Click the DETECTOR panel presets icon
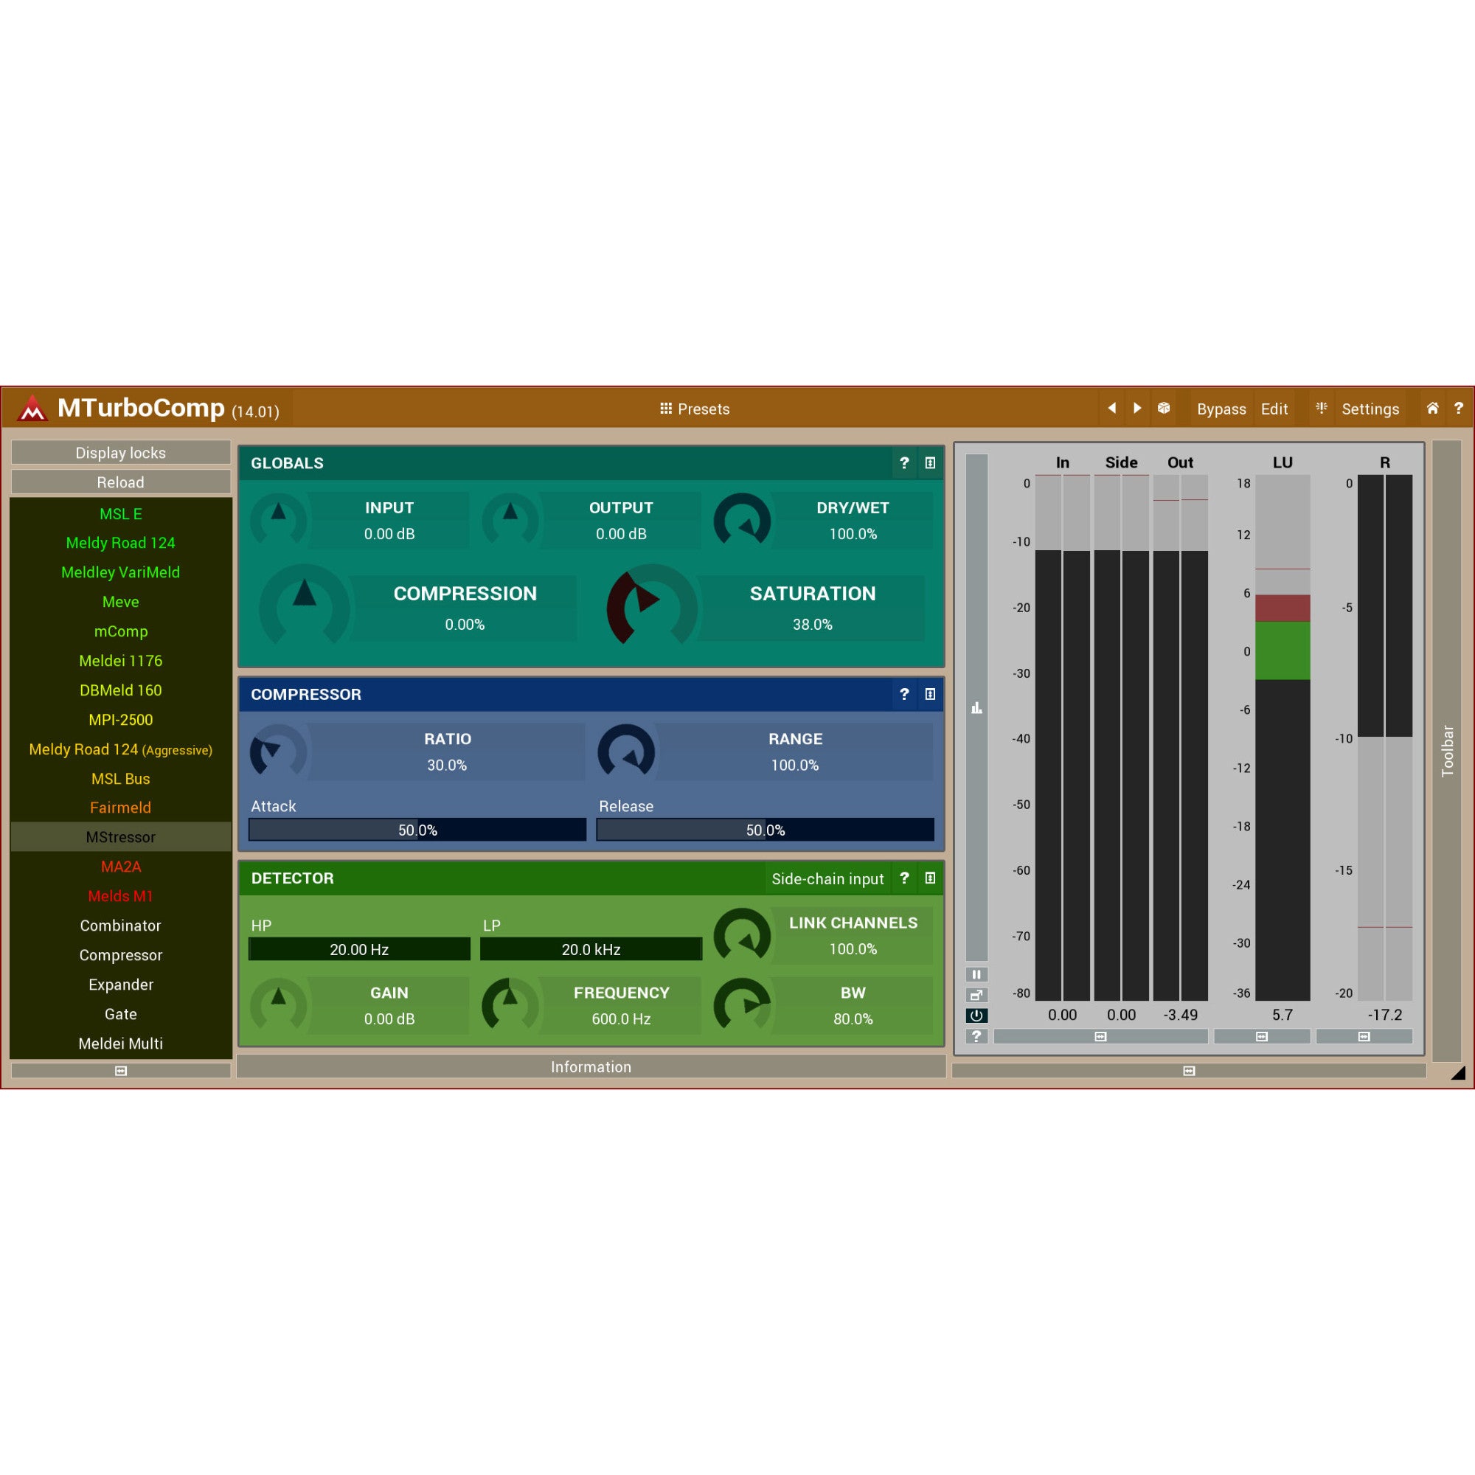1475x1475 pixels. coord(930,879)
